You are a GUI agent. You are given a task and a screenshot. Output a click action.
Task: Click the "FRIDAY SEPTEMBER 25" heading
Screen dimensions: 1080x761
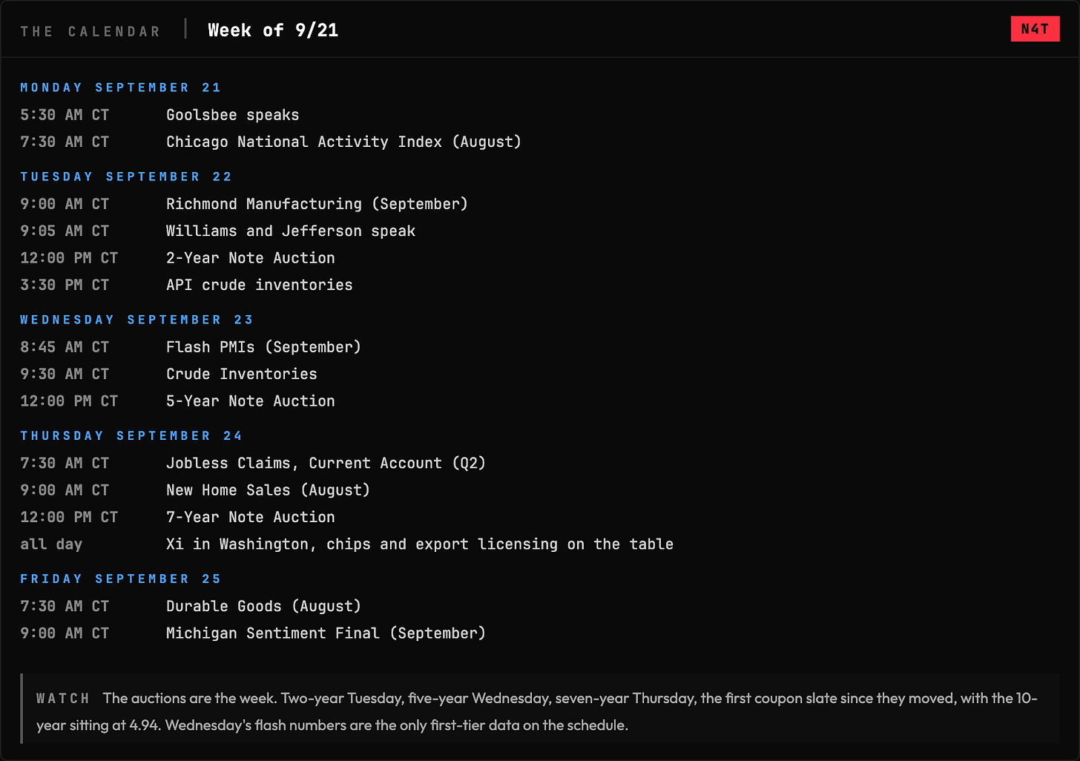coord(121,579)
